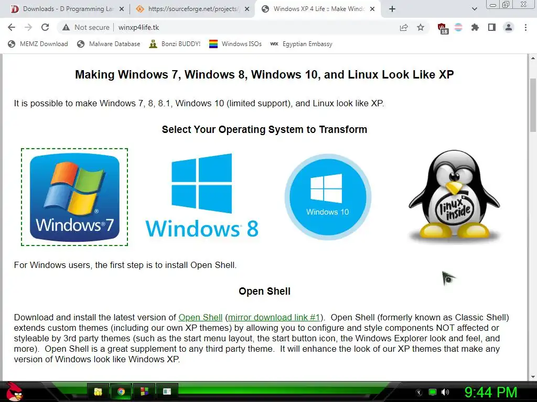Click the Making Windows 7 page heading
The width and height of the screenshot is (537, 402).
264,74
